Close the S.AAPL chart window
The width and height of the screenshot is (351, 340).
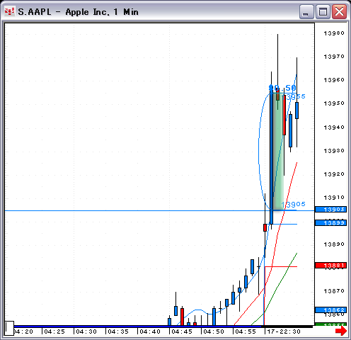(x=339, y=11)
